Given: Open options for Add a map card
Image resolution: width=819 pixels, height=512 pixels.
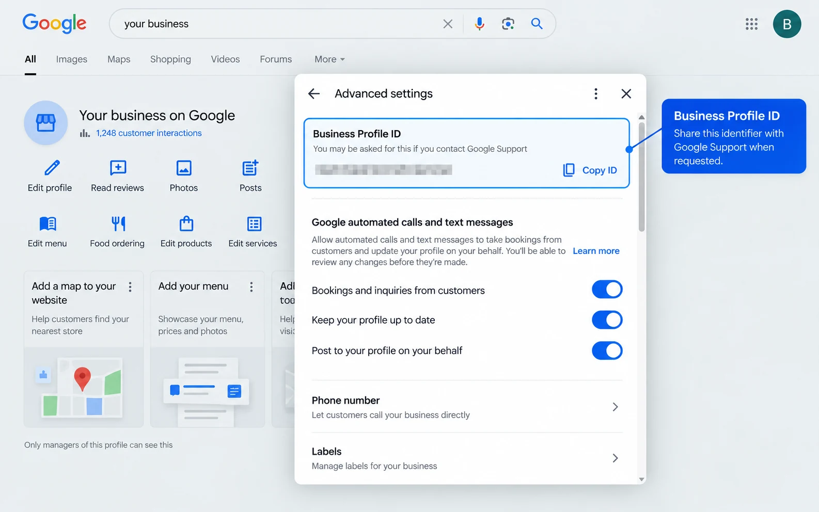Looking at the screenshot, I should click(x=130, y=287).
